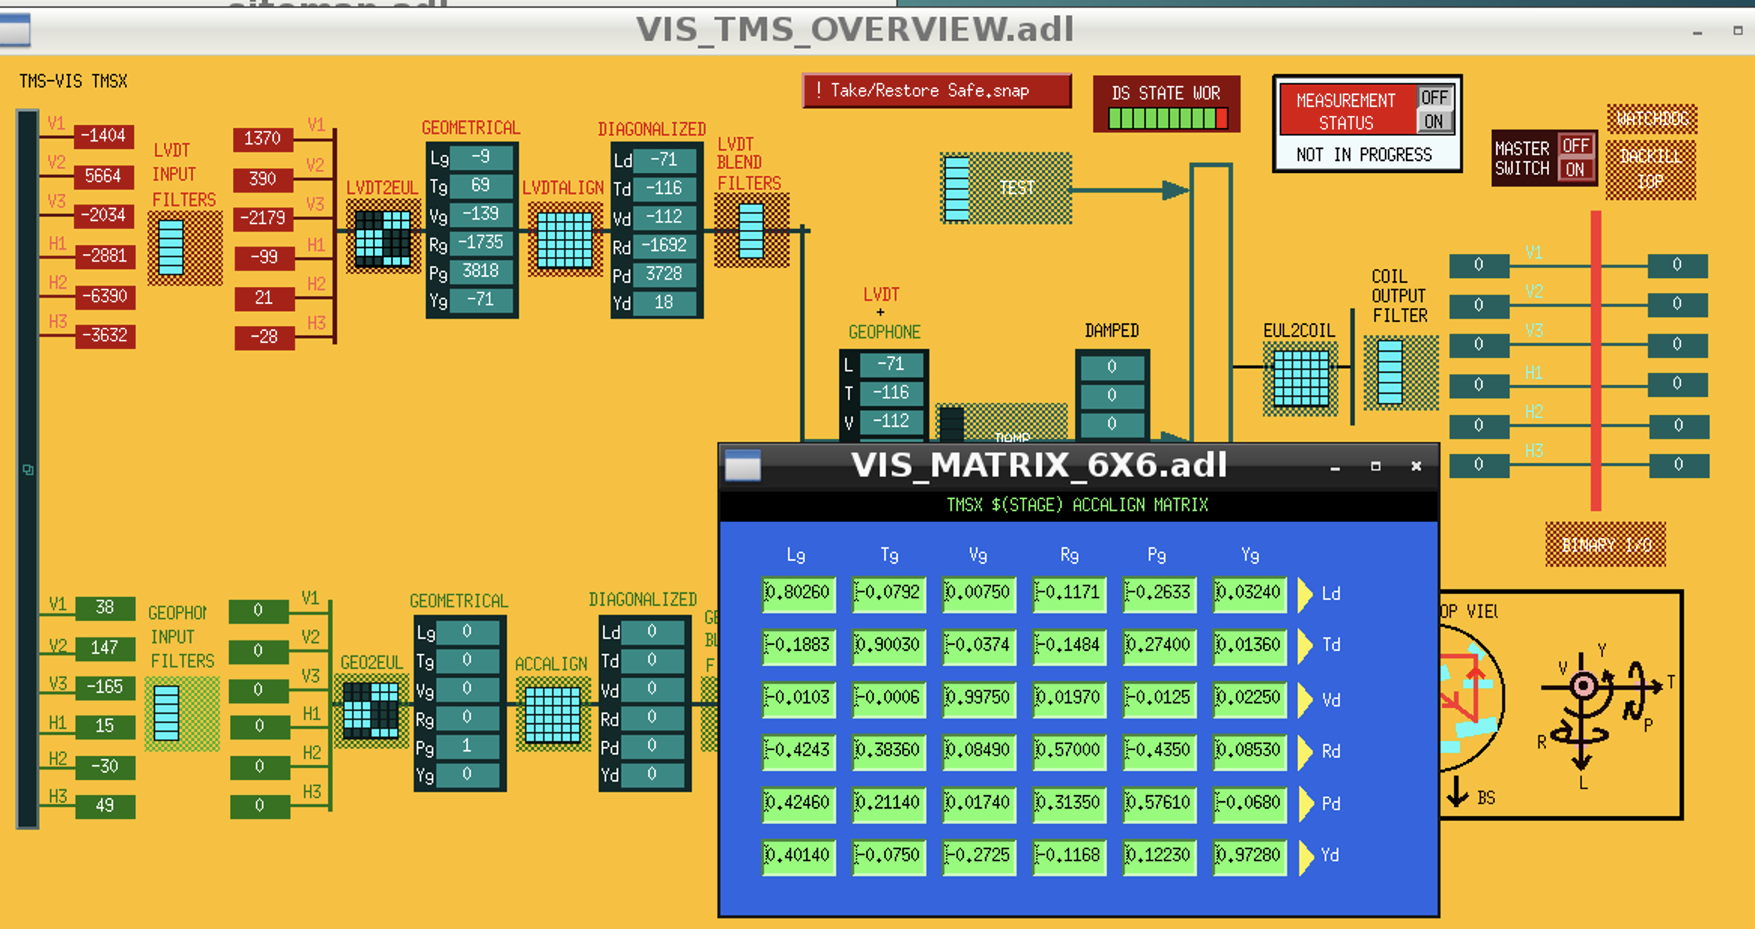Open the BINARY I/O panel
The image size is (1755, 929).
[x=1605, y=544]
